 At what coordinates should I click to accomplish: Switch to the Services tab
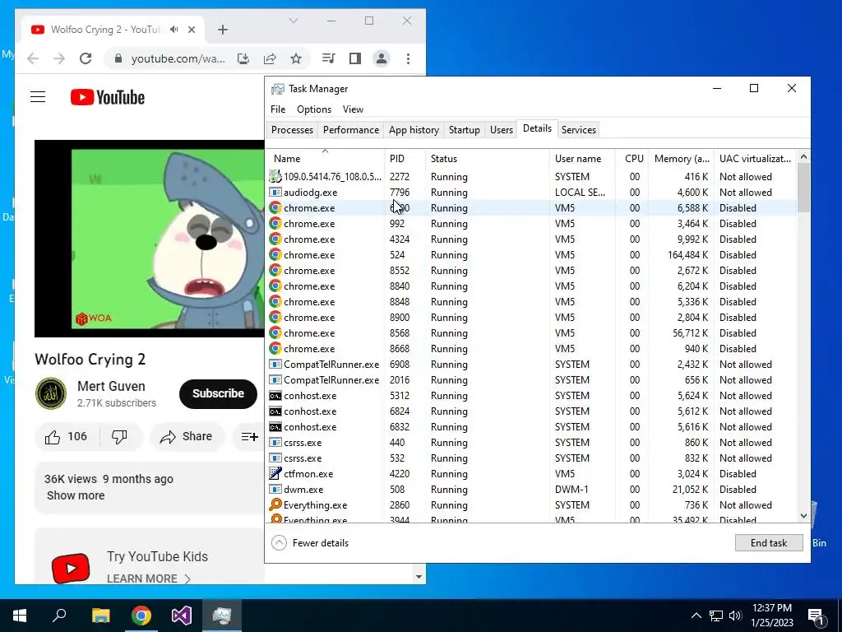pos(578,129)
